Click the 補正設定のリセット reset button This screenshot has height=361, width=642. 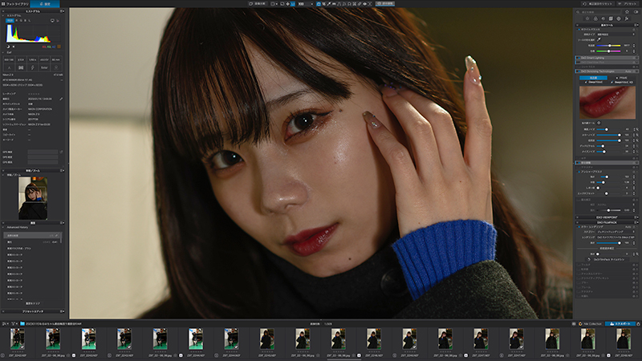(x=597, y=4)
